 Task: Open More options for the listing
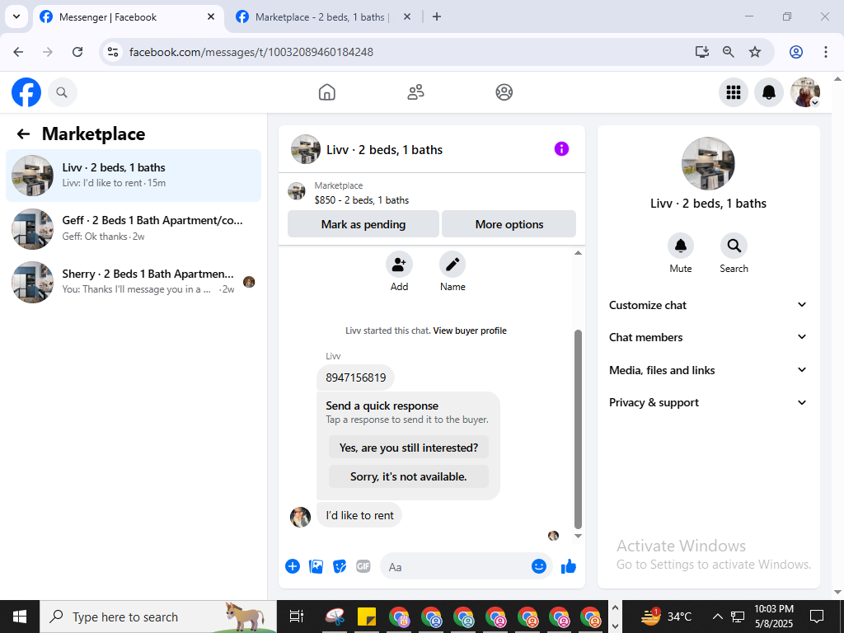coord(509,224)
